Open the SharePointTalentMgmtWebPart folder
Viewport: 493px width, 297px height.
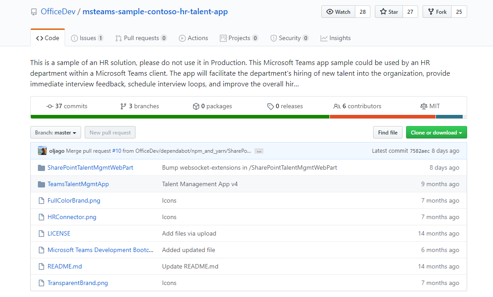point(90,168)
